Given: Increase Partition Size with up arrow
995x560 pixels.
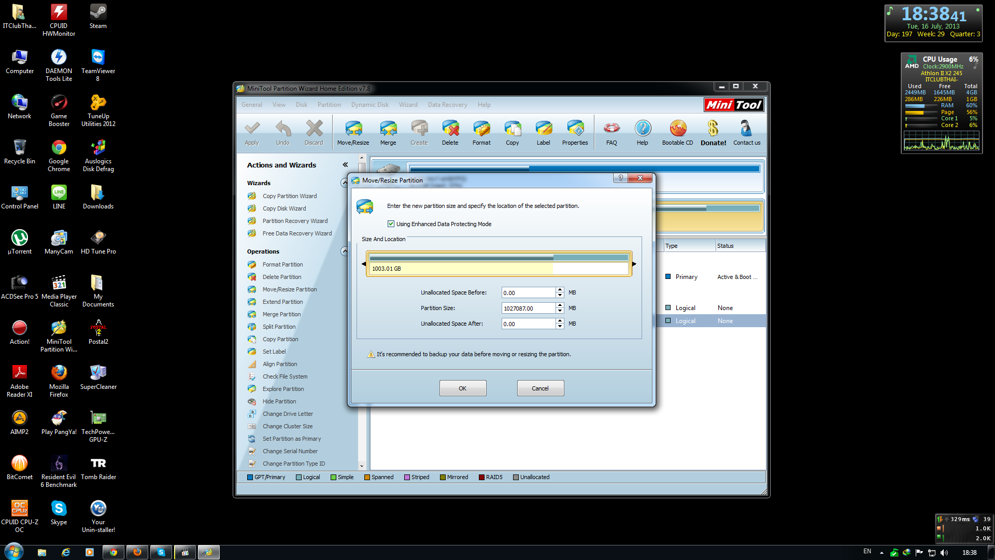Looking at the screenshot, I should [560, 305].
